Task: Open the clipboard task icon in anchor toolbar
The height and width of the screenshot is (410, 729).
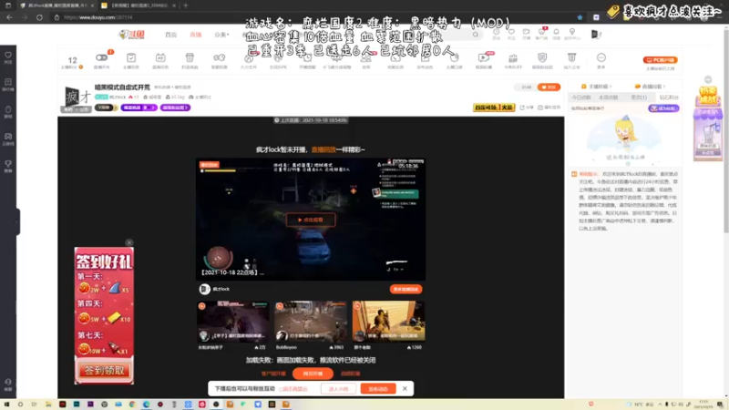Action: click(x=131, y=57)
